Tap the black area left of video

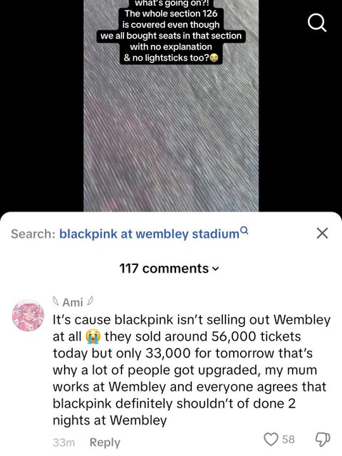click(x=41, y=106)
